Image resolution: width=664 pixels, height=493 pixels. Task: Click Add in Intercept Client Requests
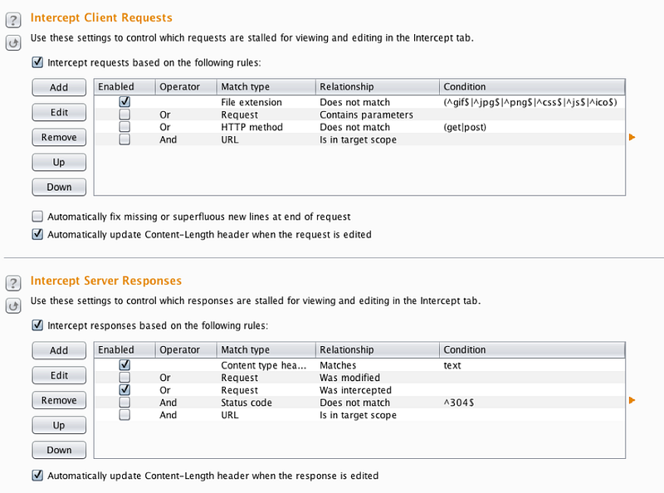tap(59, 87)
